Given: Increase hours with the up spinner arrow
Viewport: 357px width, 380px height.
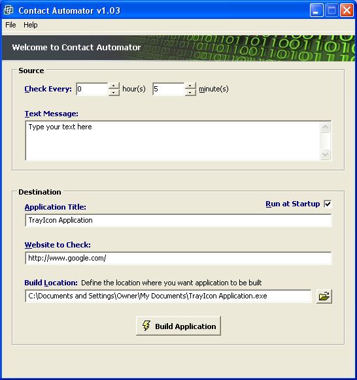Looking at the screenshot, I should (x=114, y=86).
